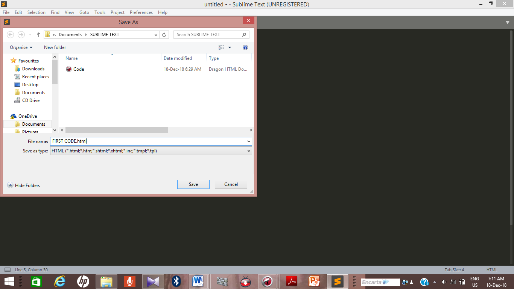The image size is (514, 289).
Task: Click Documents in the address path
Action: 70,35
